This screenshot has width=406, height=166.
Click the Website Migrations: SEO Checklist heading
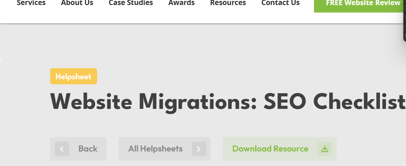tap(228, 102)
